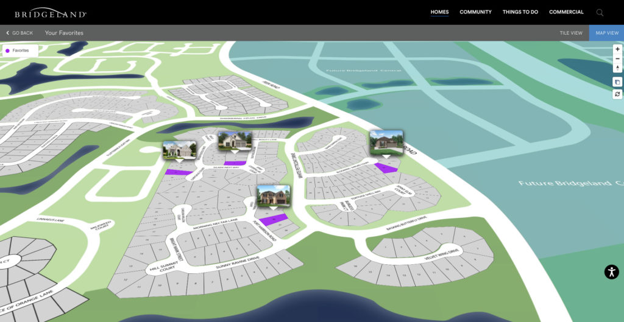Open the search magnifier icon

600,12
